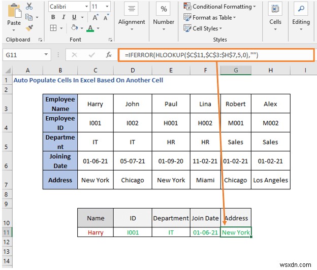Toggle Italic formatting
Screen dimensions: 317x270
(x=64, y=17)
